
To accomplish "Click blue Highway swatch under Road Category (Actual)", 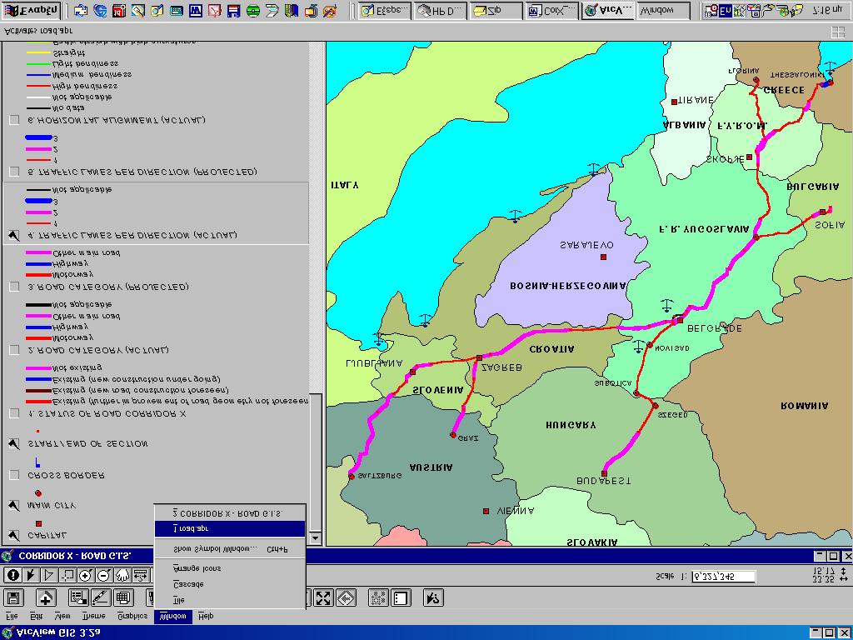I will point(38,327).
